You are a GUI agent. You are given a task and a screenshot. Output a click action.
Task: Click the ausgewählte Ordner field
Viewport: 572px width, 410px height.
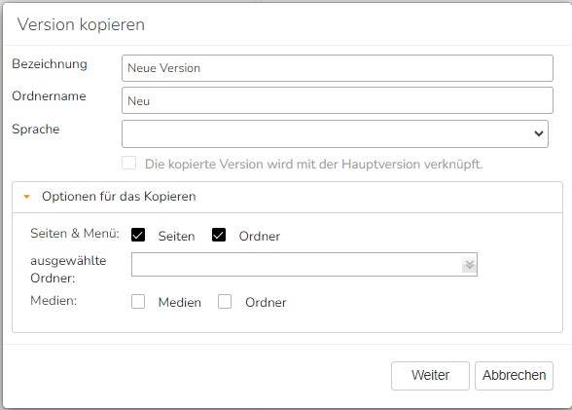304,264
